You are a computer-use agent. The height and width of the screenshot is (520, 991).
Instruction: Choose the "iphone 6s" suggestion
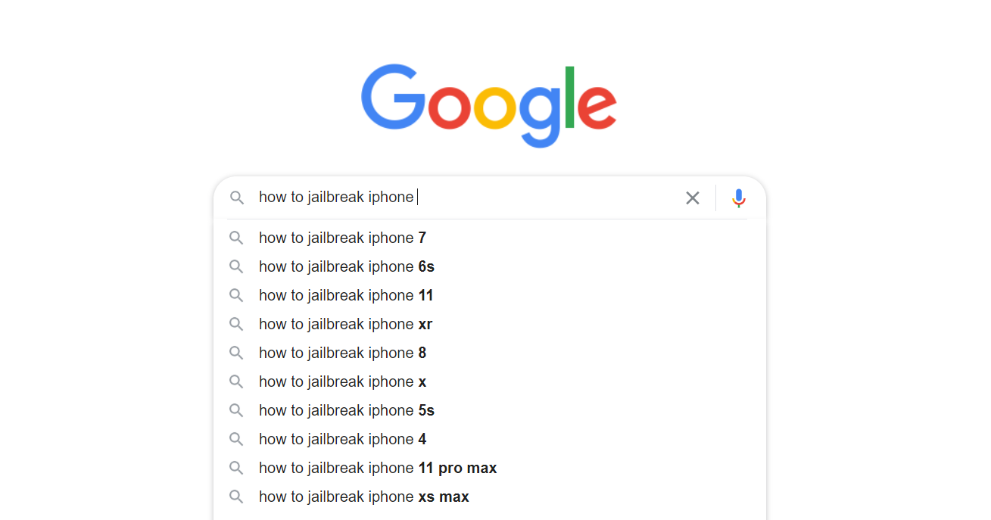tap(346, 266)
